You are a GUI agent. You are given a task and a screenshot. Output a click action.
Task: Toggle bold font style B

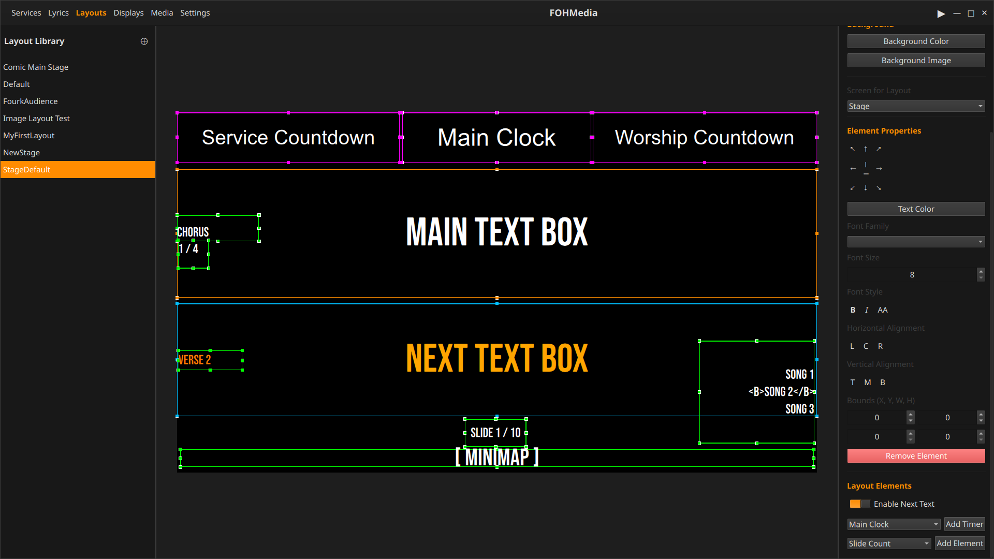tap(853, 310)
